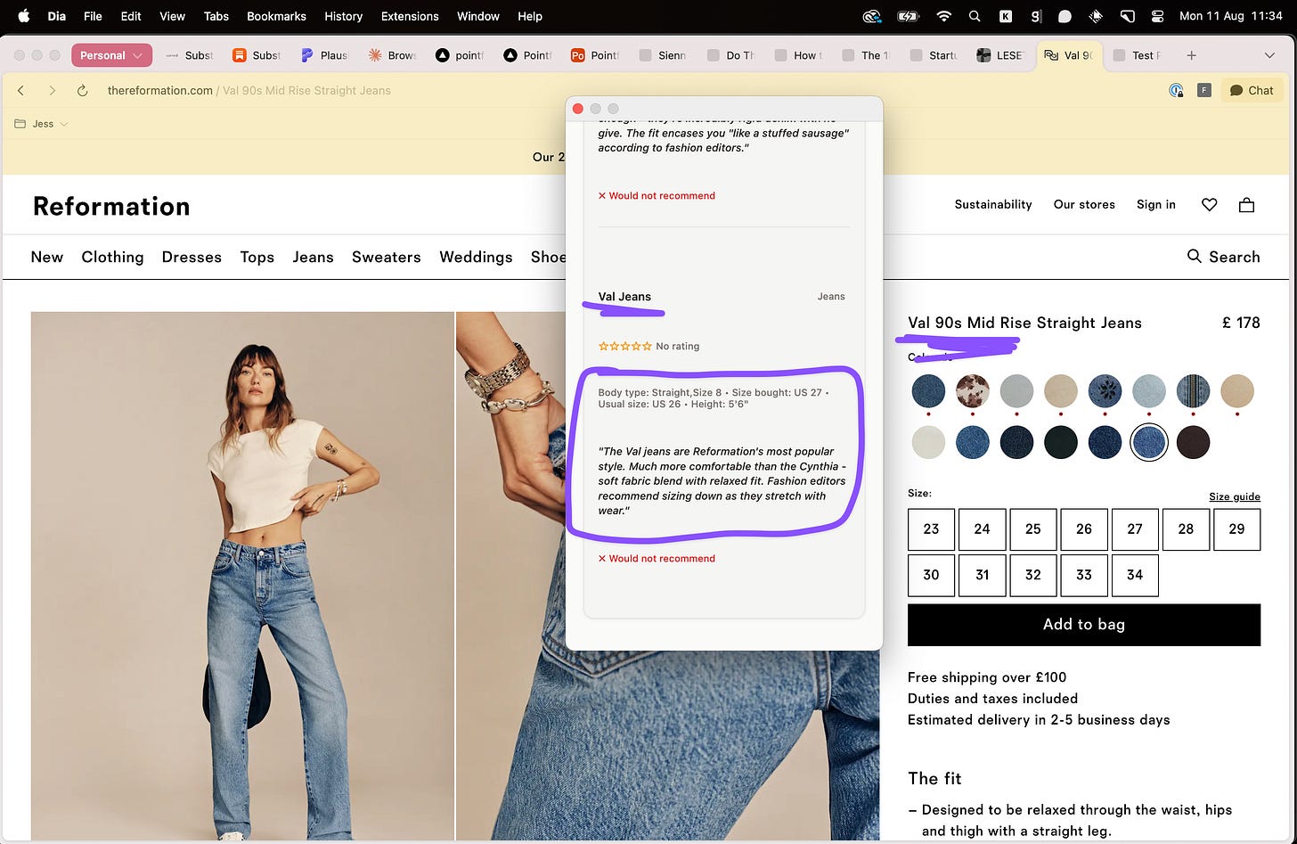This screenshot has width=1297, height=844.
Task: Click the star rating in Val Jeans review
Action: (624, 346)
